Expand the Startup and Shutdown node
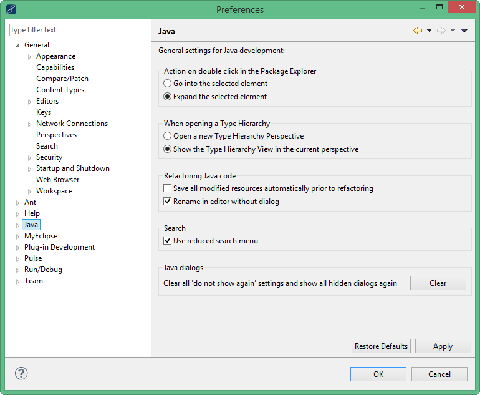This screenshot has height=395, width=480. point(29,169)
